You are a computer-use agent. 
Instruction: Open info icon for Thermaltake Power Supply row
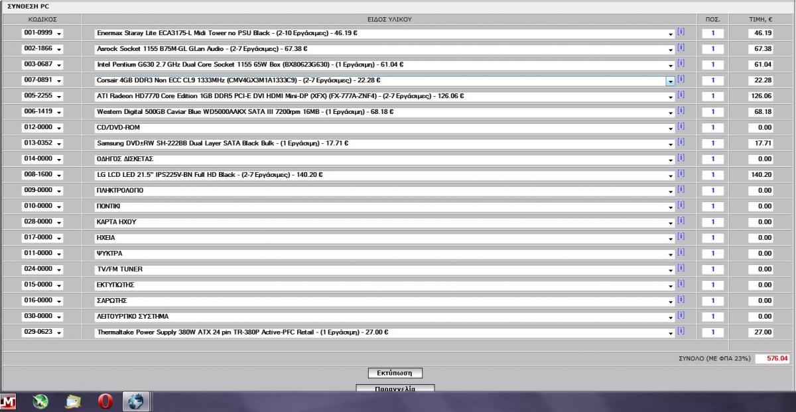click(681, 331)
